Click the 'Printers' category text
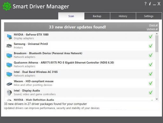The image size is (163, 123). 18,48
